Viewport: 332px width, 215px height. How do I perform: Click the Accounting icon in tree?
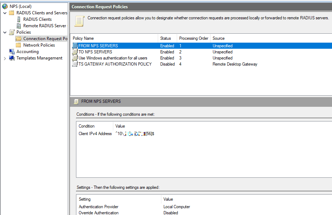click(x=12, y=52)
